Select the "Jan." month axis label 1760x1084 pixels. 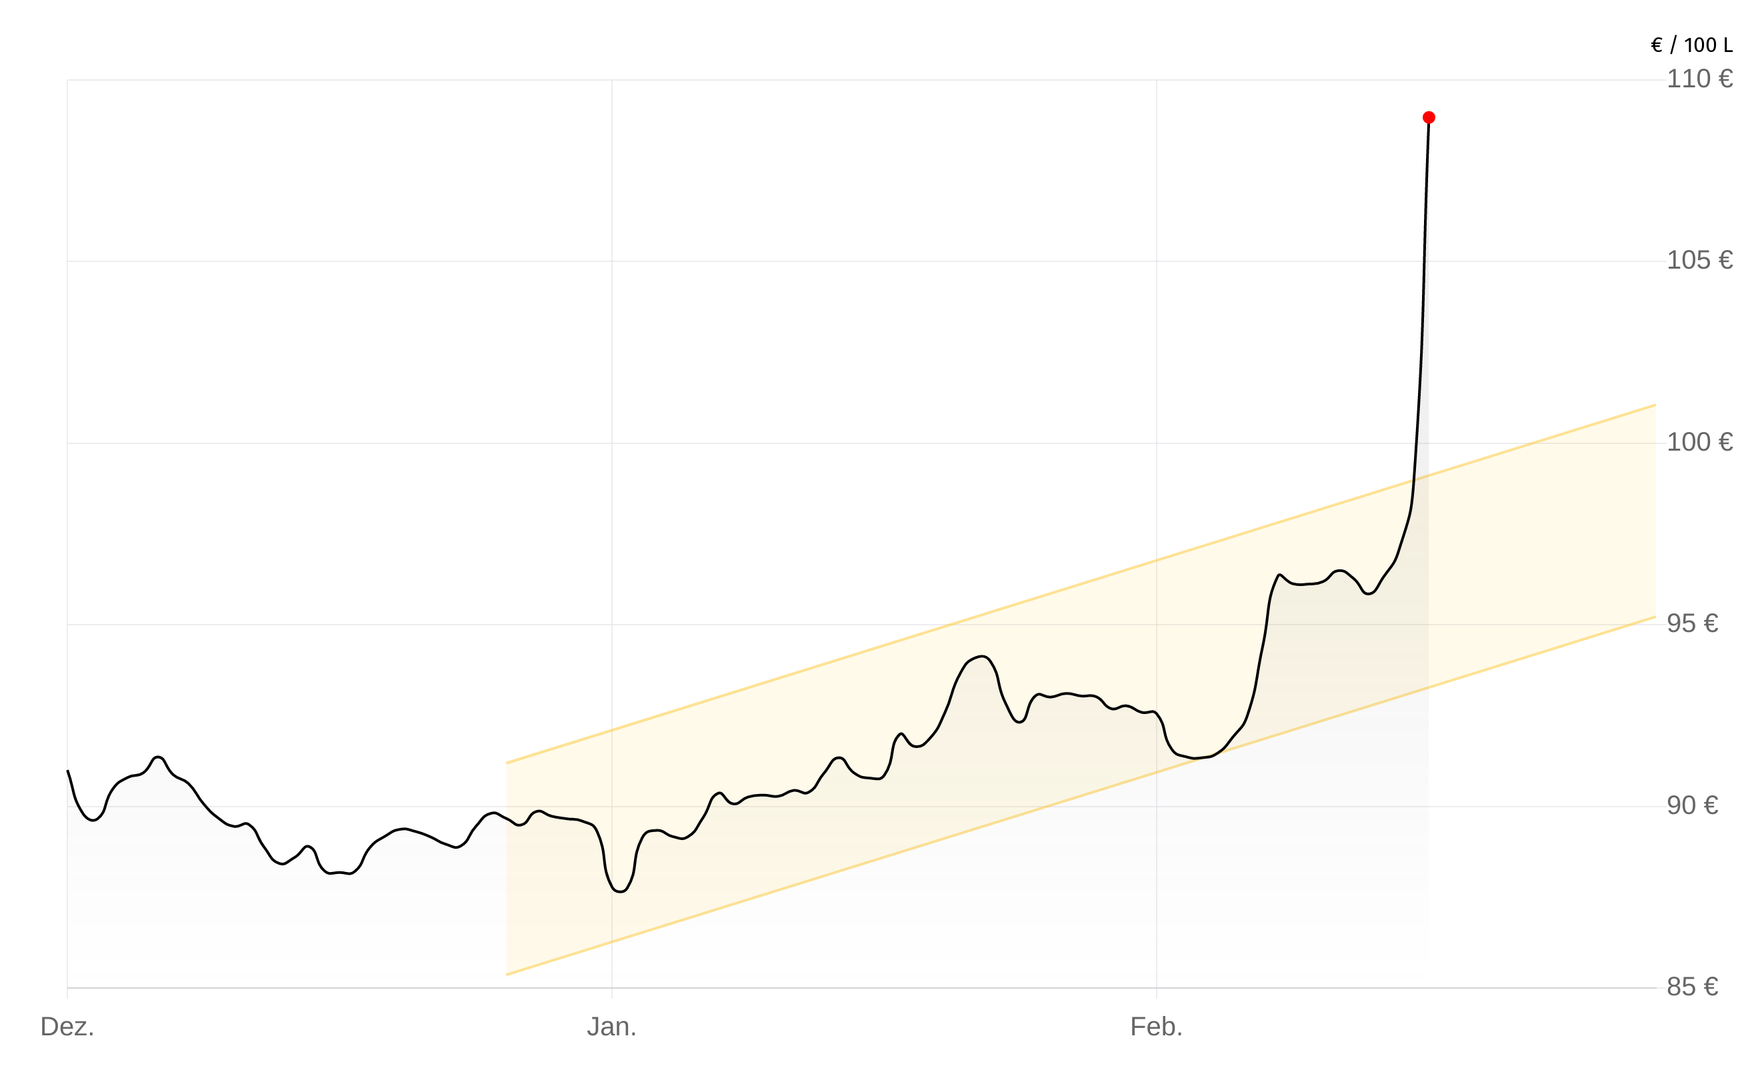(611, 1027)
